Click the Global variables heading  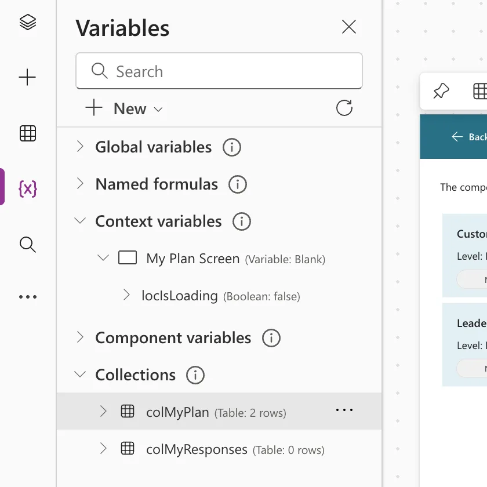point(154,147)
